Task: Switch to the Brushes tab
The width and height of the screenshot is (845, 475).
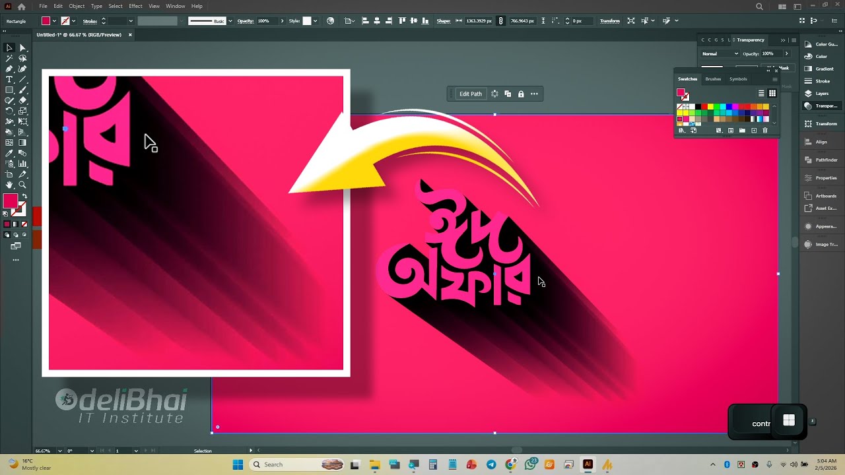Action: point(713,79)
